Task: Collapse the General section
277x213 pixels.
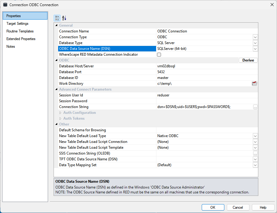Action: [x=56, y=25]
